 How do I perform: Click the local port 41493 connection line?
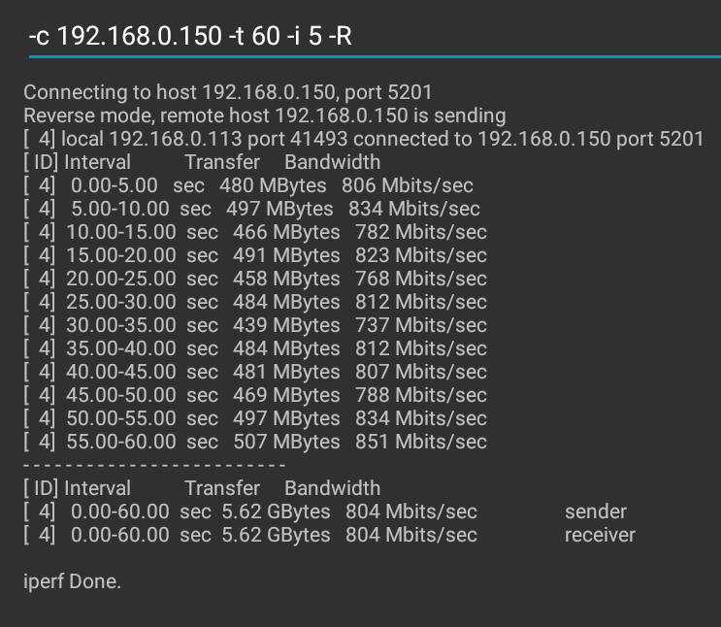(x=363, y=139)
